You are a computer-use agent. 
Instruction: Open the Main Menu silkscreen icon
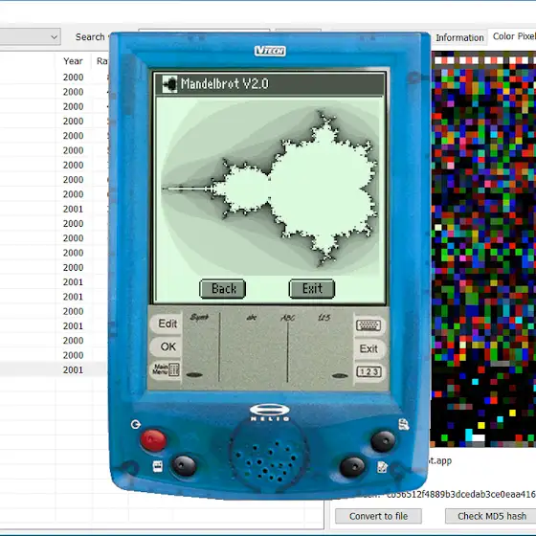point(166,369)
